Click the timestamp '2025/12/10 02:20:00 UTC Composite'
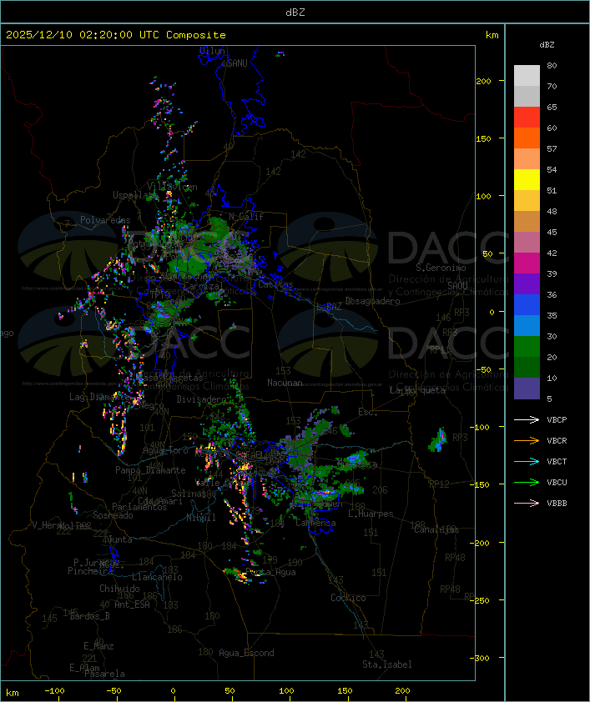Image resolution: width=590 pixels, height=702 pixels. 116,35
